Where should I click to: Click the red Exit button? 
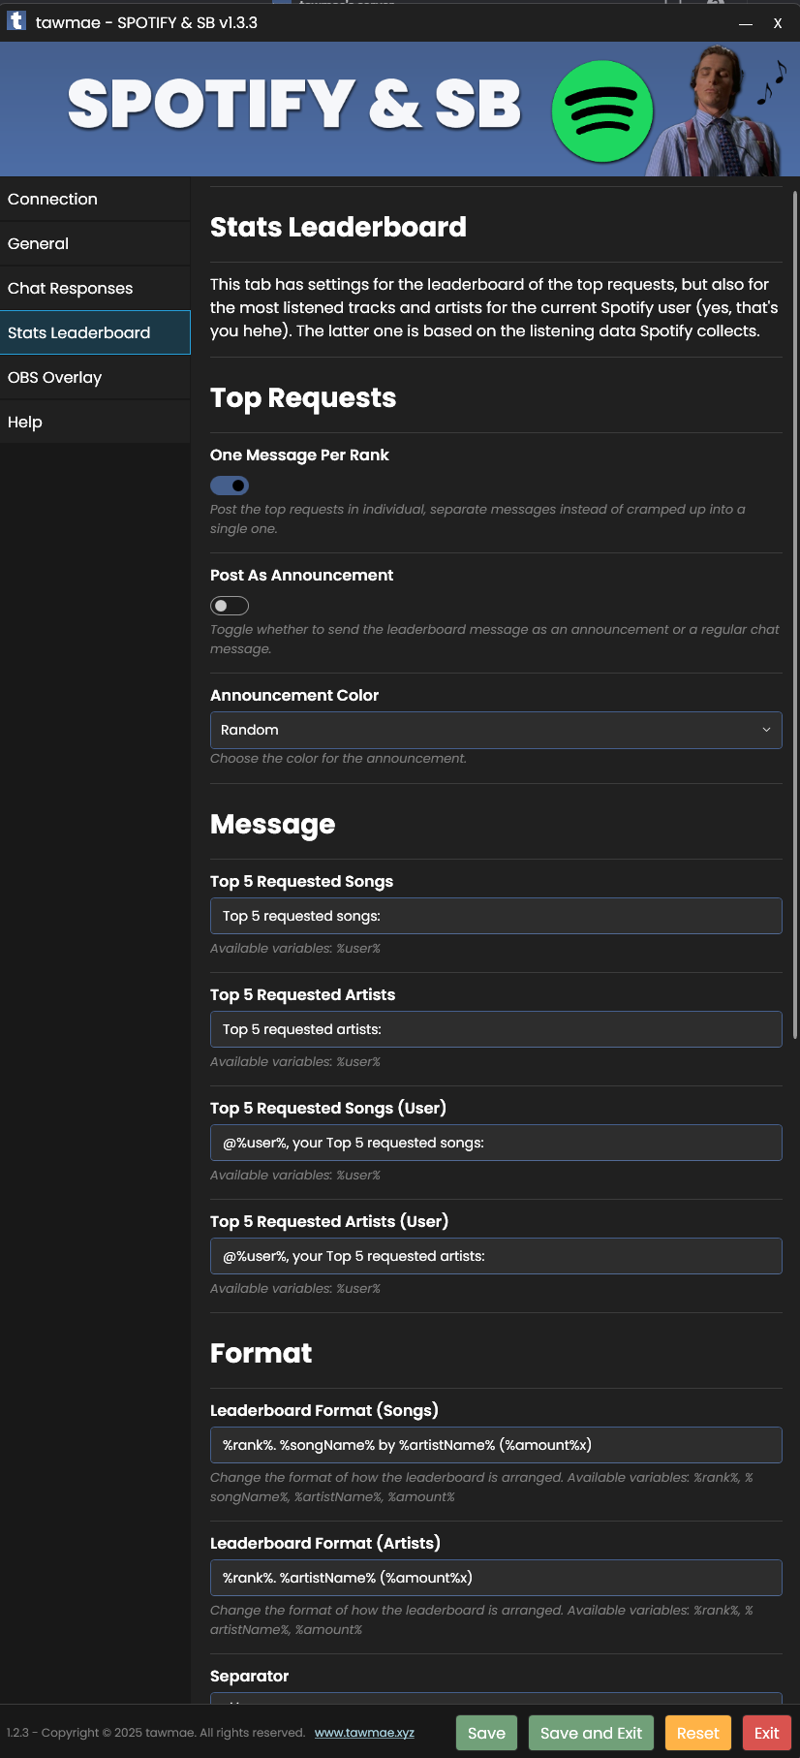tap(767, 1733)
